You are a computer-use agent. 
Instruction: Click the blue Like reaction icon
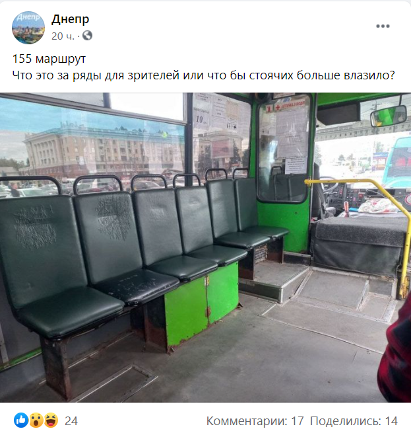point(21,420)
